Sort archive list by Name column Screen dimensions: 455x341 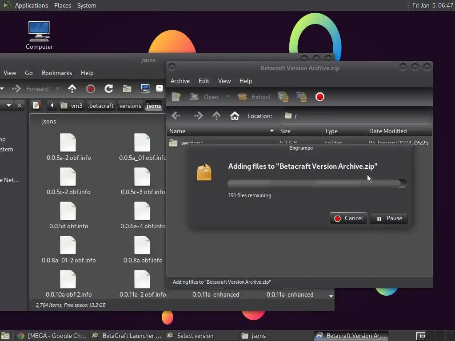[x=222, y=131]
